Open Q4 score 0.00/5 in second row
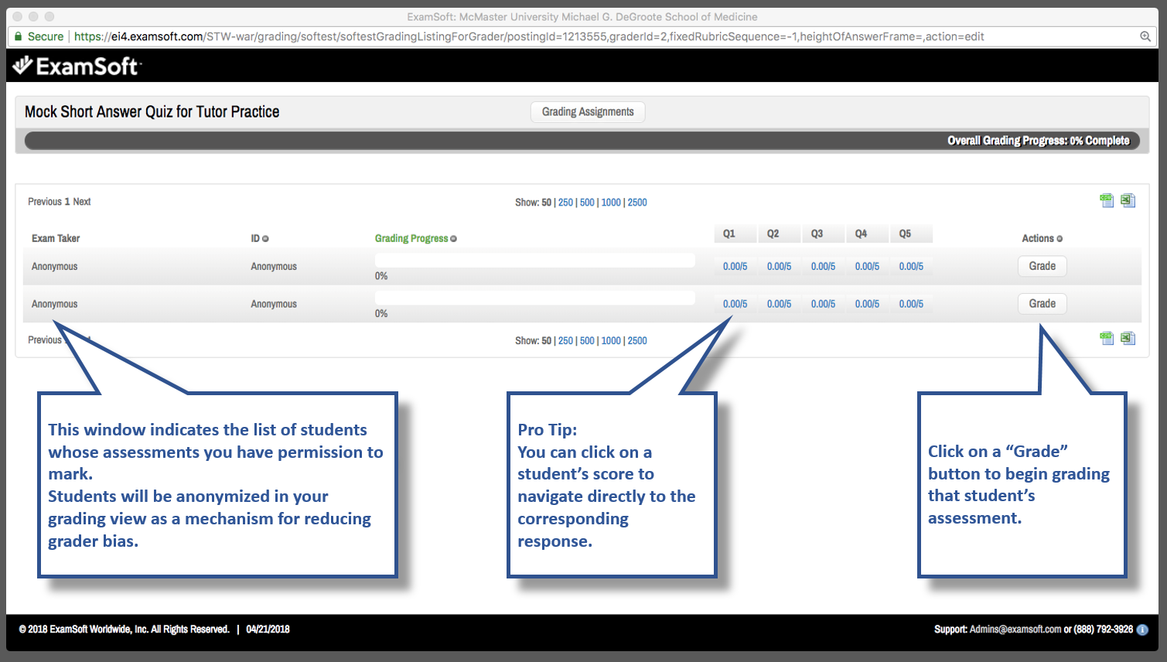Image resolution: width=1167 pixels, height=662 pixels. point(867,305)
